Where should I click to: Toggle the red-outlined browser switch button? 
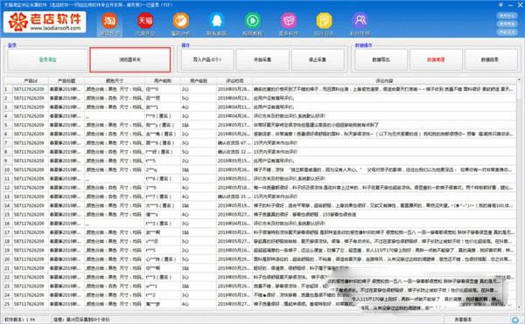coord(130,59)
